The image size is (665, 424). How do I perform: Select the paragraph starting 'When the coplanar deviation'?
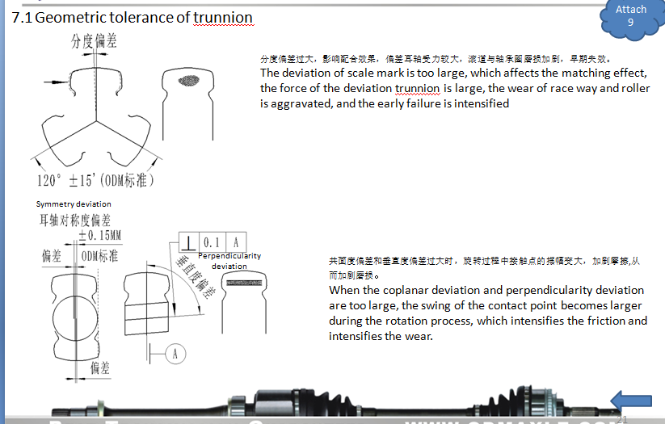[x=488, y=313]
